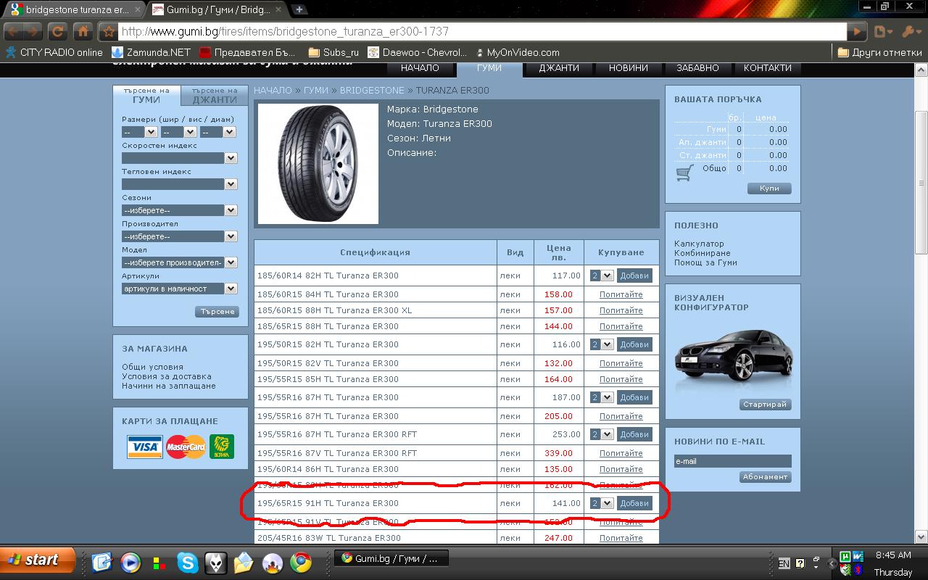Bookmark the page with the star icon
Viewport: 928px width, 580px height.
click(x=109, y=32)
